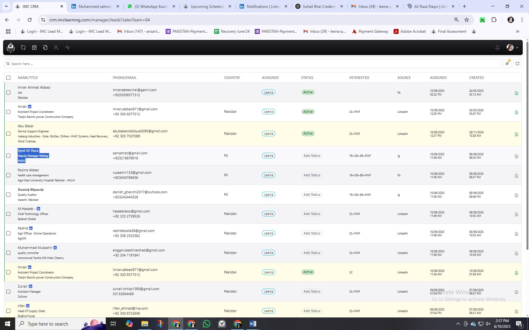
Task: Open the filter settings icon beside search
Action: coord(507,64)
